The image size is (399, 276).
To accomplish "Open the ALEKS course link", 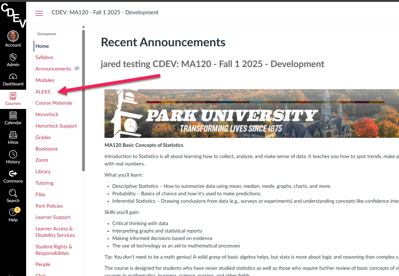I will 43,92.
